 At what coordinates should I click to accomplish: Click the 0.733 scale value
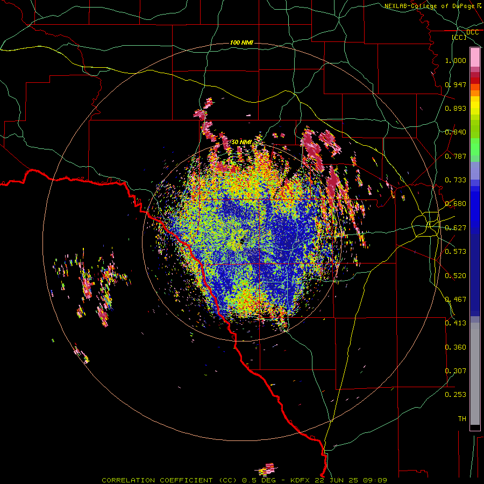pos(455,180)
